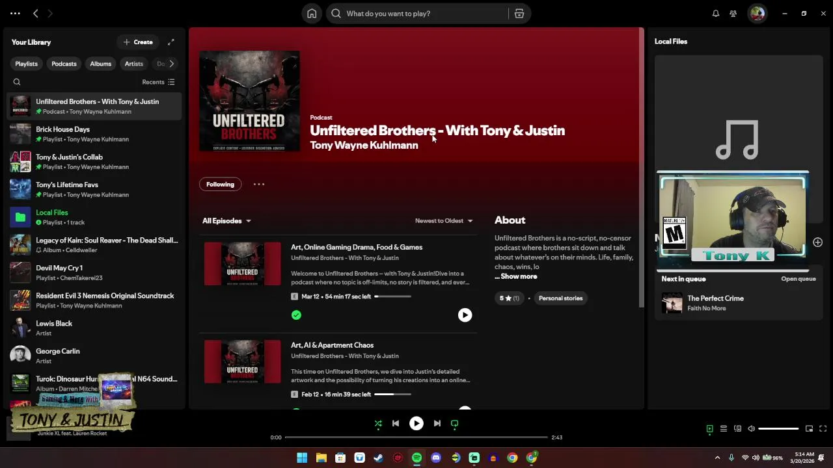
Task: Go back with the left arrow
Action: click(x=36, y=13)
